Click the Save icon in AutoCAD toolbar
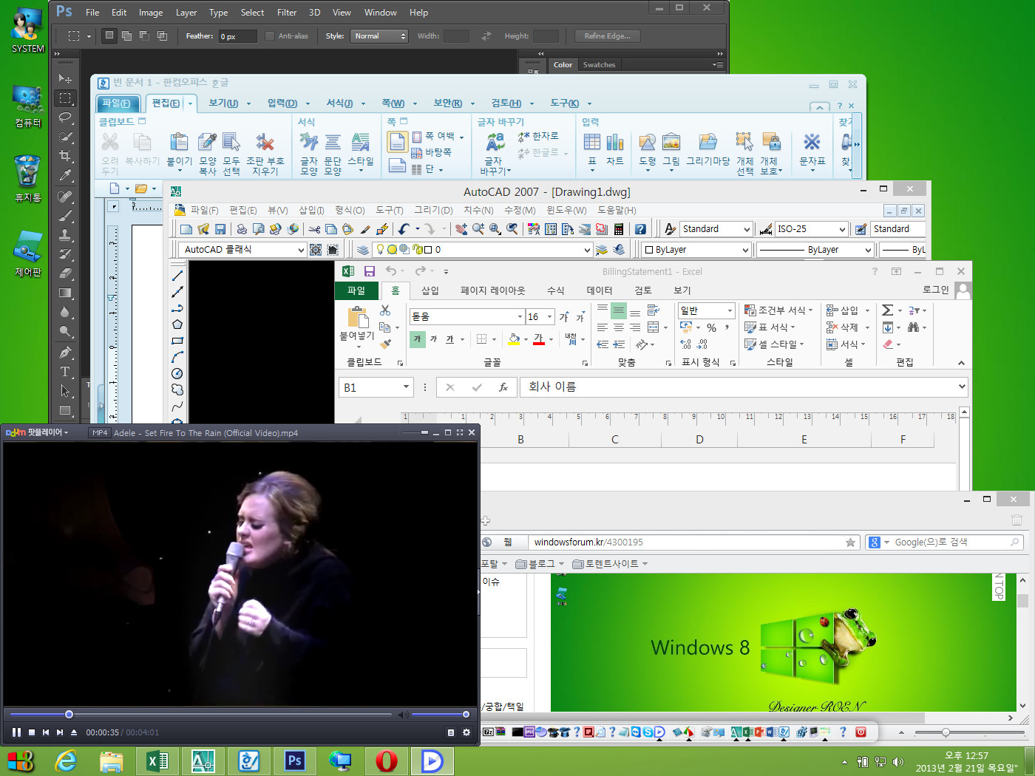Image resolution: width=1035 pixels, height=776 pixels. (220, 229)
